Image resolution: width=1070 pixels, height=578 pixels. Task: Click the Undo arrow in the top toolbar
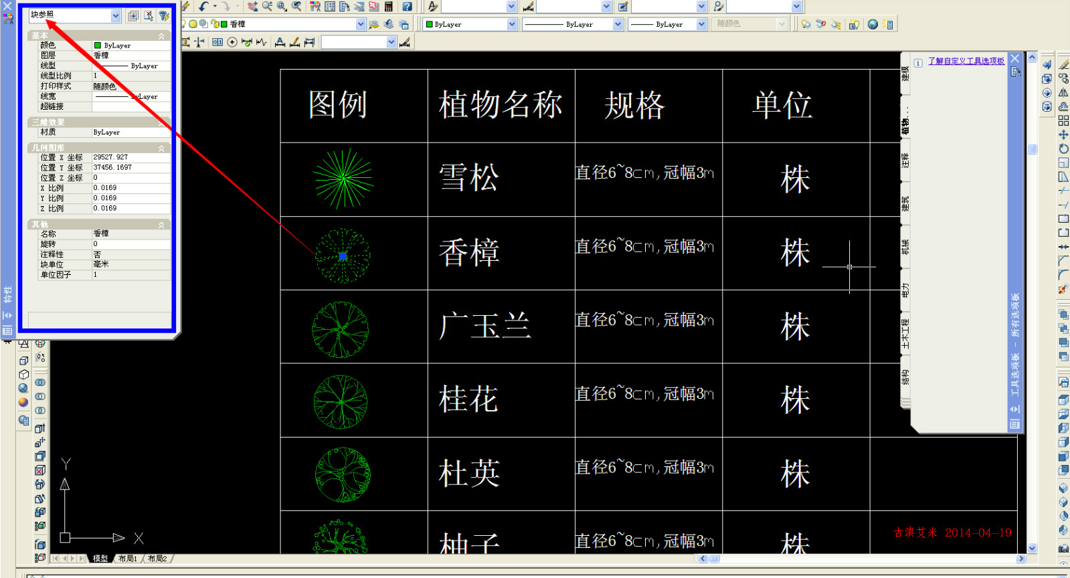pyautogui.click(x=203, y=7)
